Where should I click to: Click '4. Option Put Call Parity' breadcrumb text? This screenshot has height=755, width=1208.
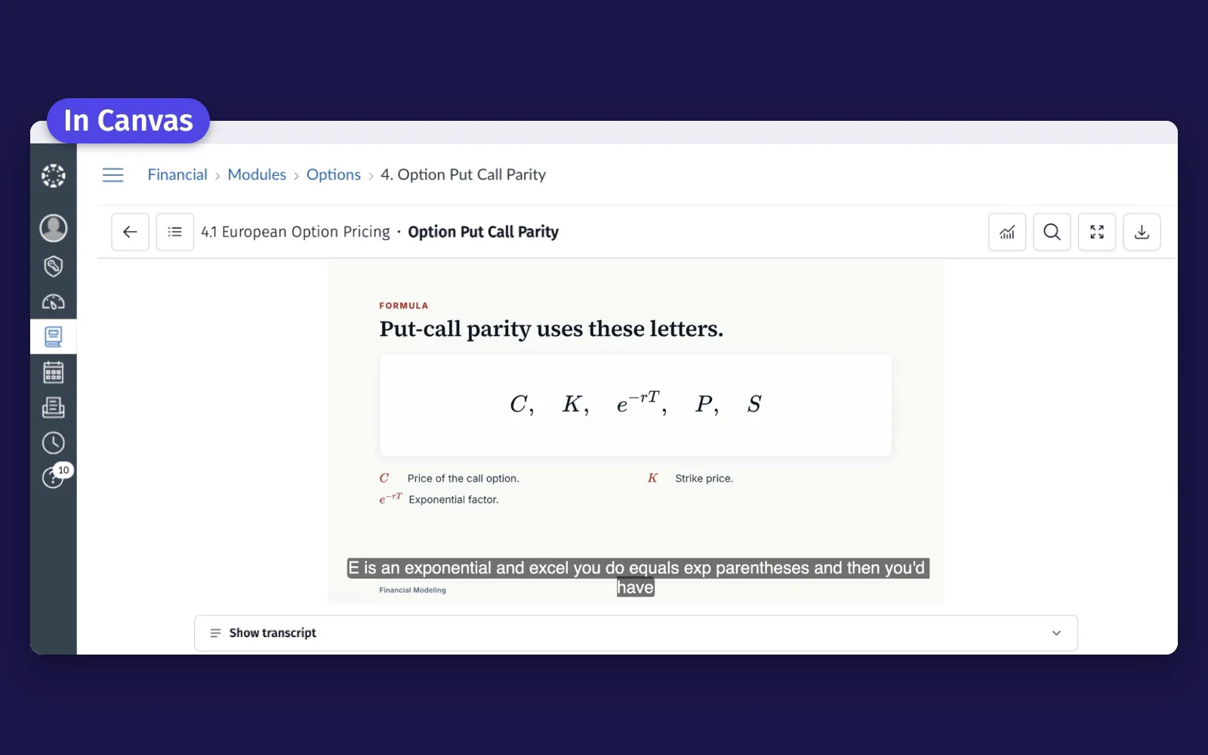pyautogui.click(x=463, y=174)
